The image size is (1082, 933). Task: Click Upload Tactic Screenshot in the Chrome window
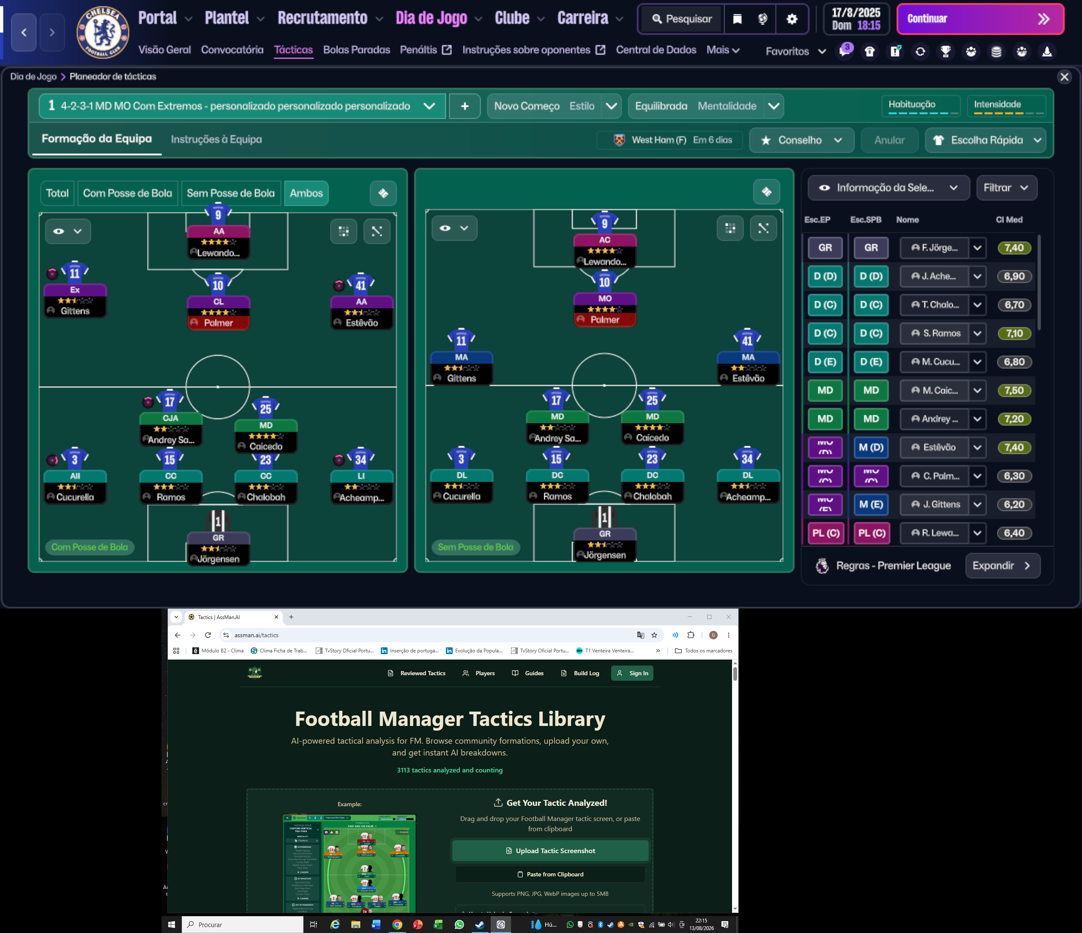(x=550, y=851)
